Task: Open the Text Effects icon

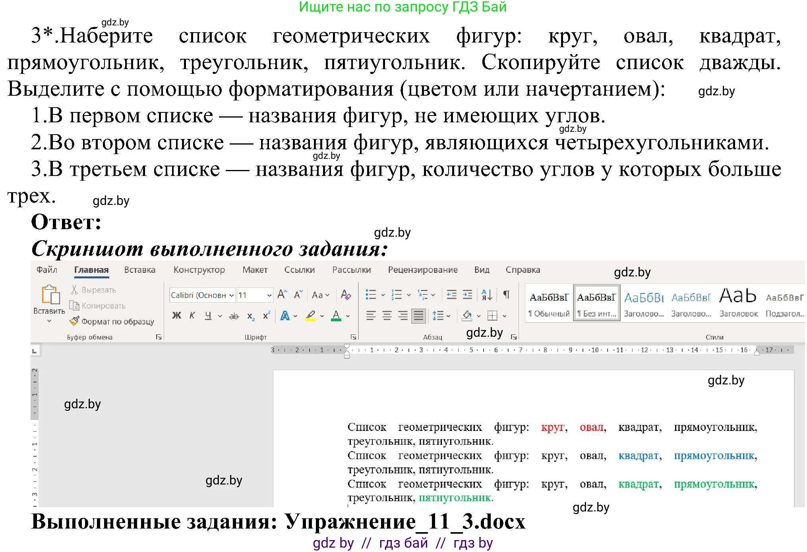Action: pyautogui.click(x=284, y=316)
